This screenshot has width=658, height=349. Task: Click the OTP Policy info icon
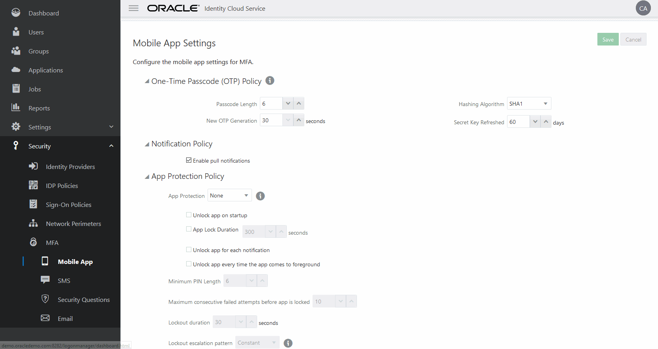pyautogui.click(x=270, y=81)
